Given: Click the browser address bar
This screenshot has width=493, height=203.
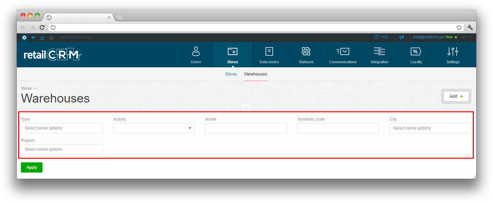Looking at the screenshot, I should [256, 27].
